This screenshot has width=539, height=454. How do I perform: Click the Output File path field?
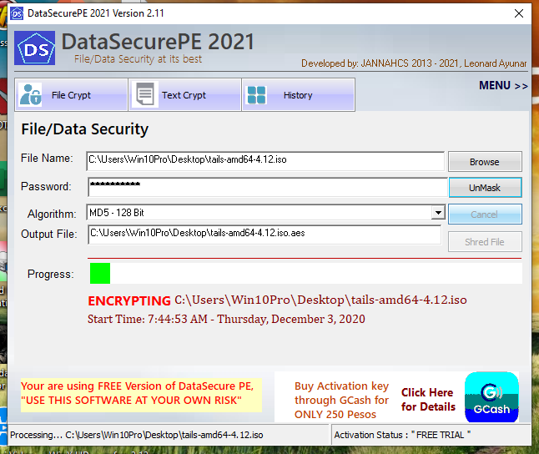[264, 235]
